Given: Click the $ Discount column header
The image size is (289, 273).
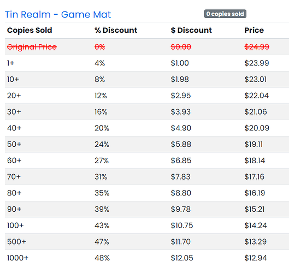Looking at the screenshot, I should [191, 30].
